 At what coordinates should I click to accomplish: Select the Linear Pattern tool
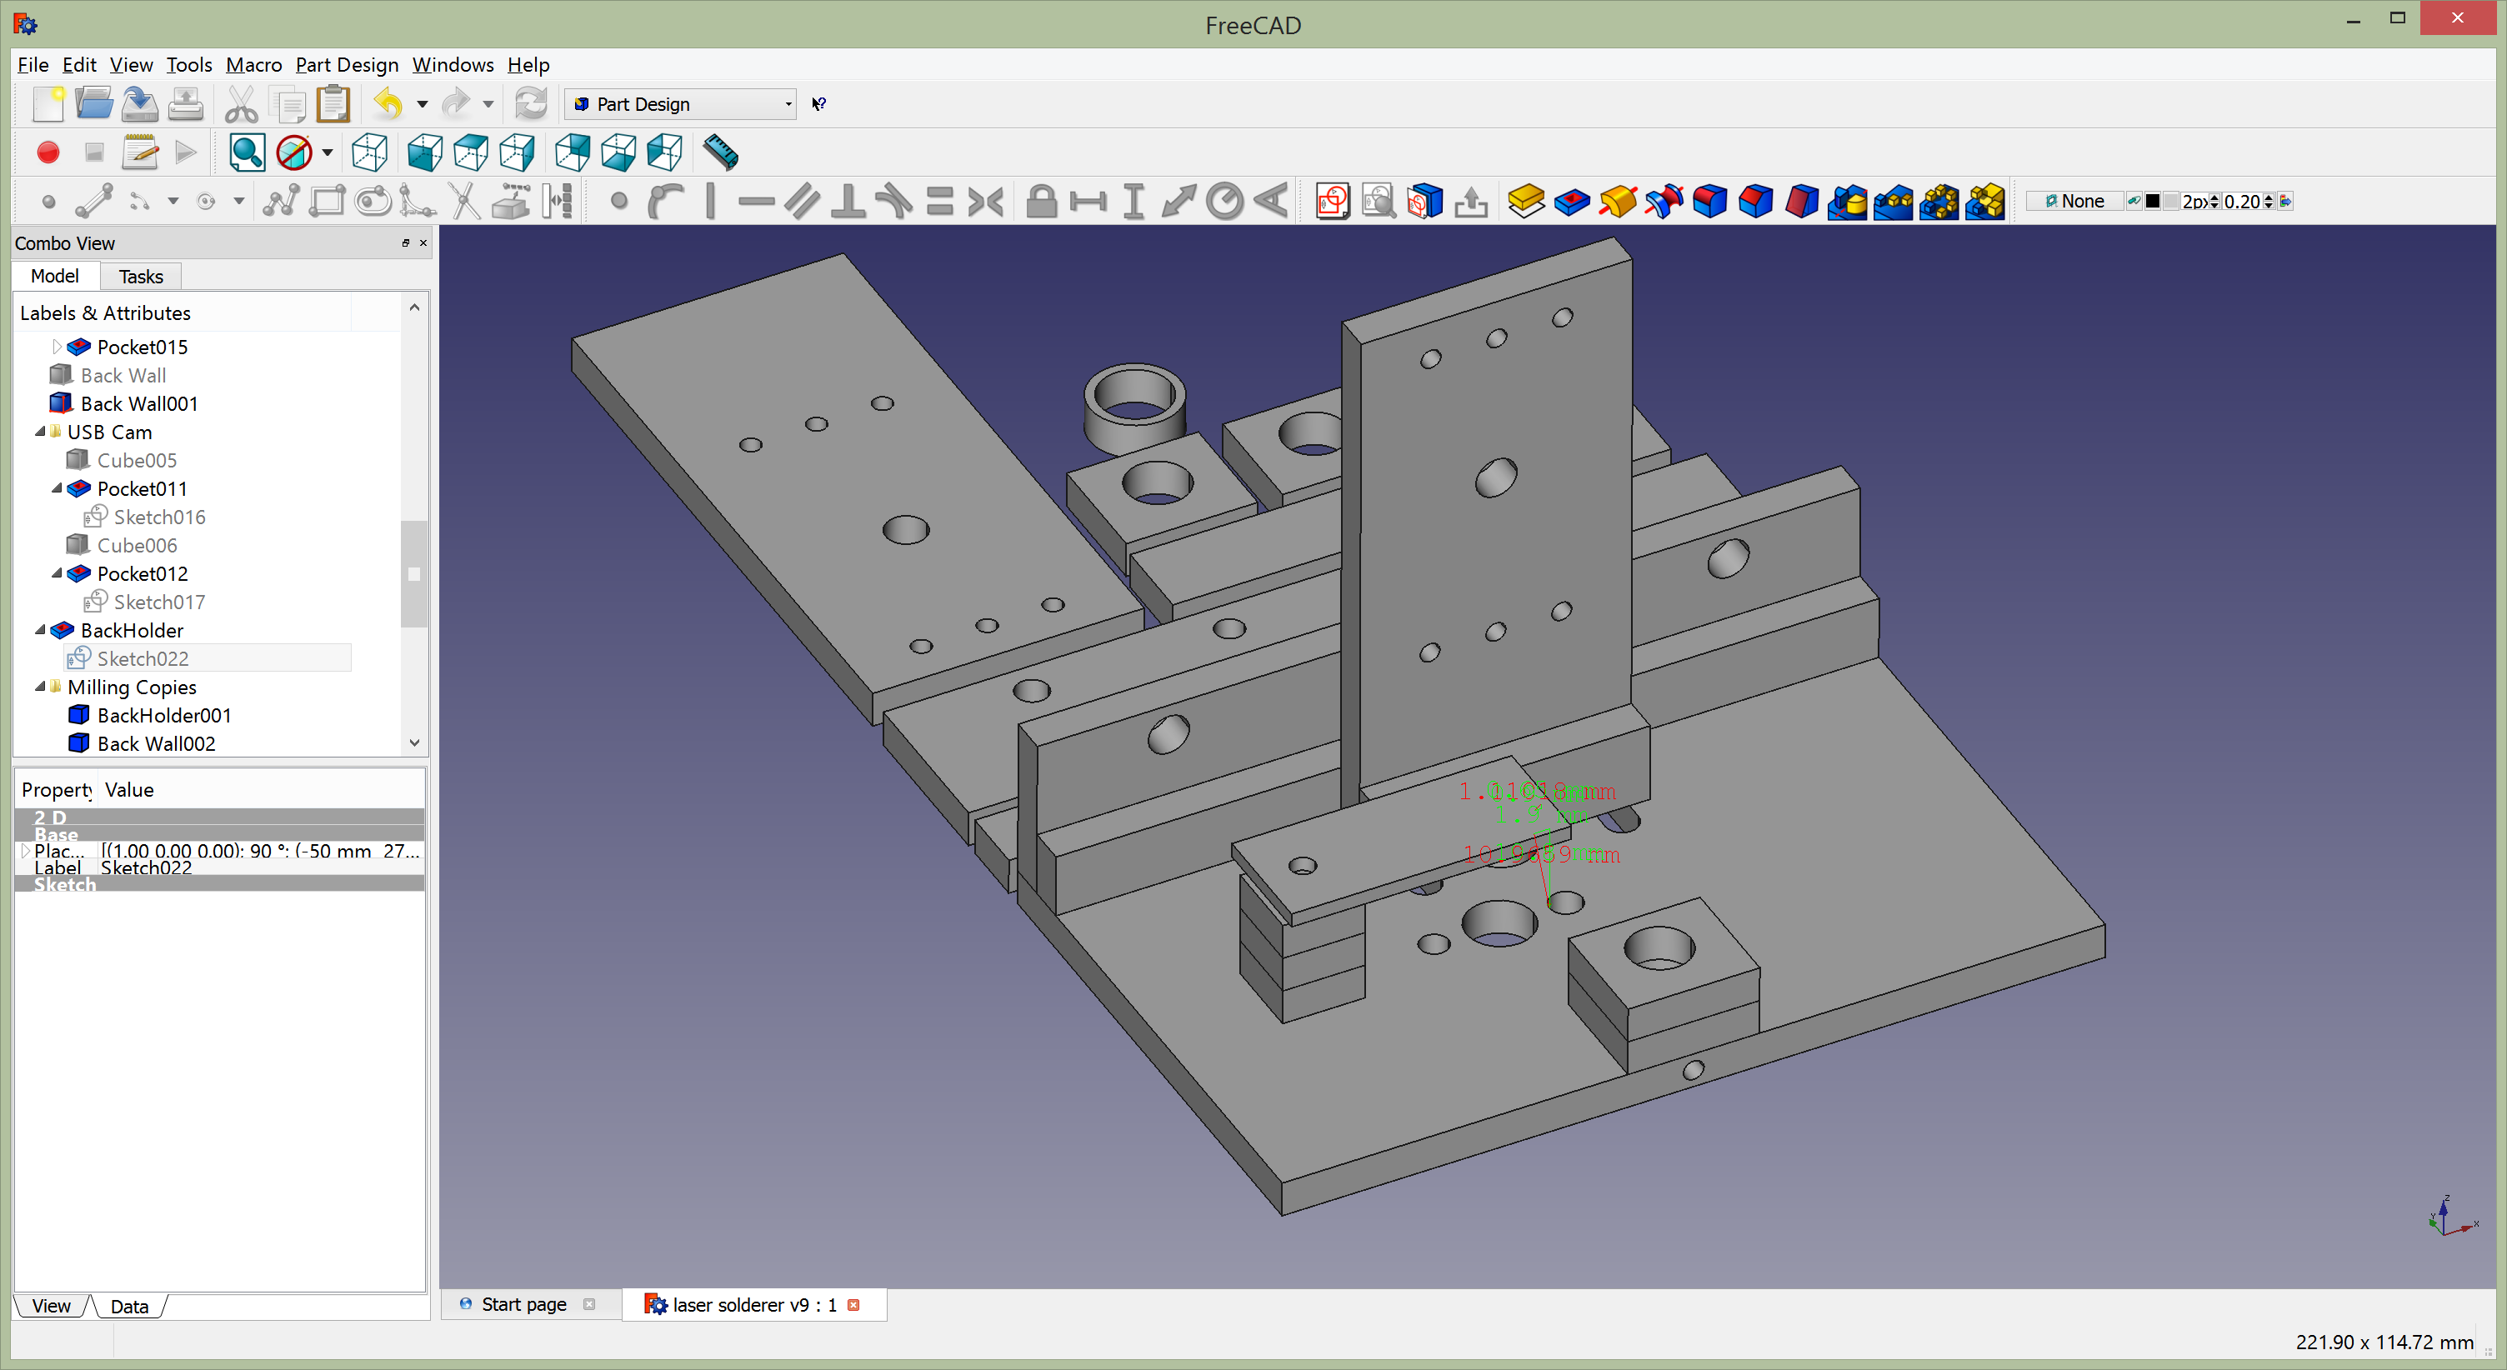coord(1893,202)
